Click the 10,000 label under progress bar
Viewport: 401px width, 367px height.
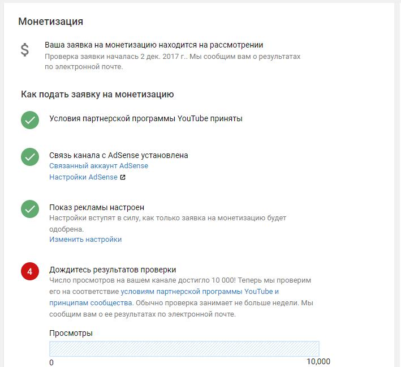tap(318, 362)
